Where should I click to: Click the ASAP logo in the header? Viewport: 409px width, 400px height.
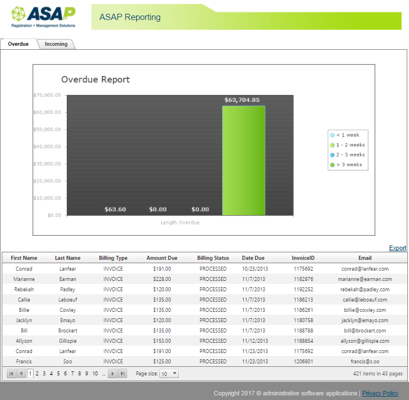click(43, 17)
